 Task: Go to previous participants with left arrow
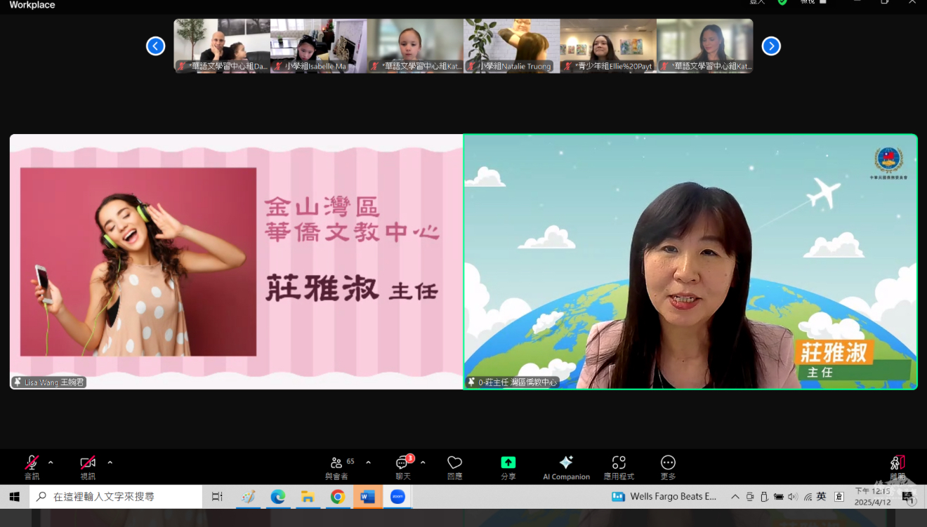(155, 46)
